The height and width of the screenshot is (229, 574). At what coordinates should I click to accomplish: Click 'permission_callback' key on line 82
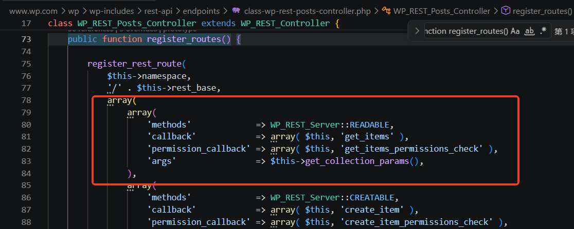[x=199, y=149]
